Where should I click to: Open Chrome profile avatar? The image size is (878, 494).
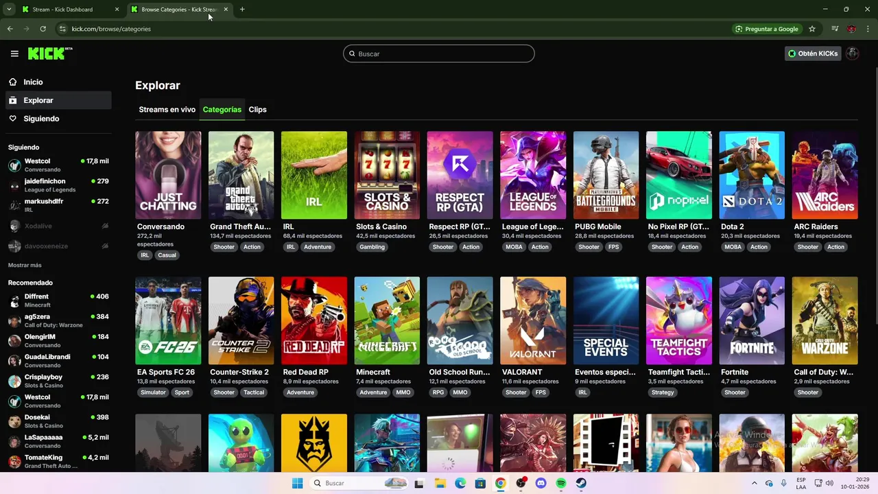tap(851, 29)
